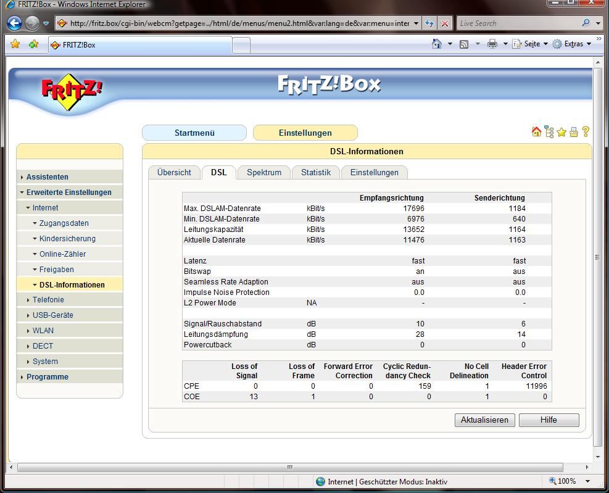609x493 pixels.
Task: Collapse the Internet sidebar section
Action: 70,208
